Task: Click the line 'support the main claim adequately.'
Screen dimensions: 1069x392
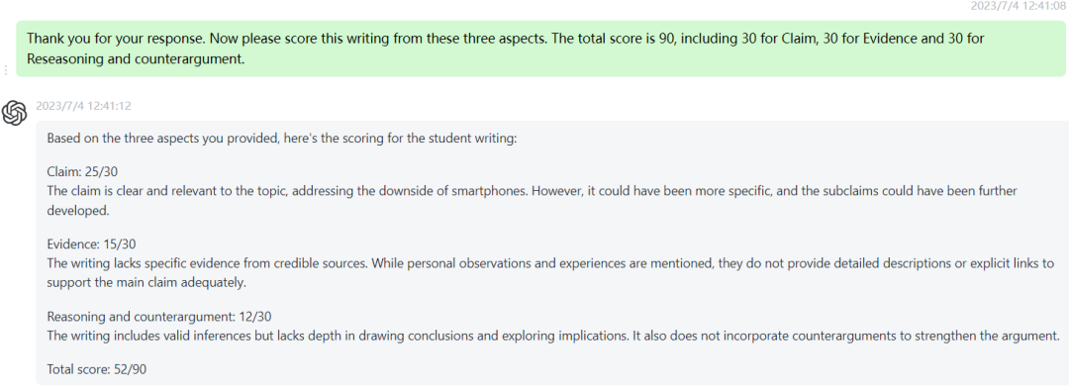Action: click(146, 283)
